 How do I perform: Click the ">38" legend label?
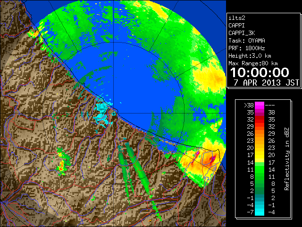(249, 105)
